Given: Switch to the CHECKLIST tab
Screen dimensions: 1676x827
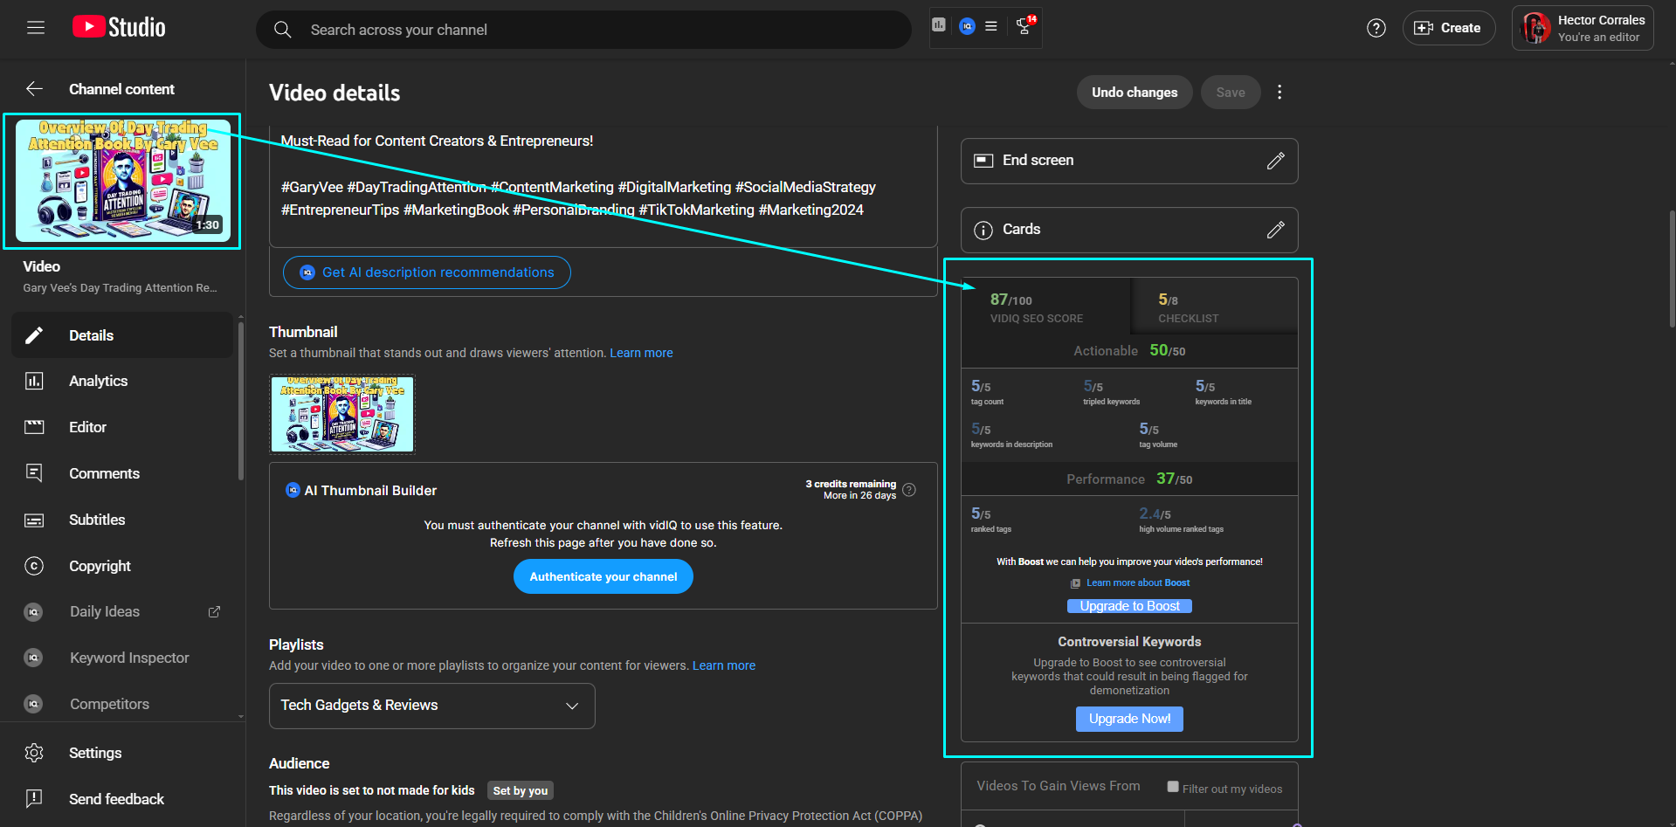Looking at the screenshot, I should (x=1214, y=307).
